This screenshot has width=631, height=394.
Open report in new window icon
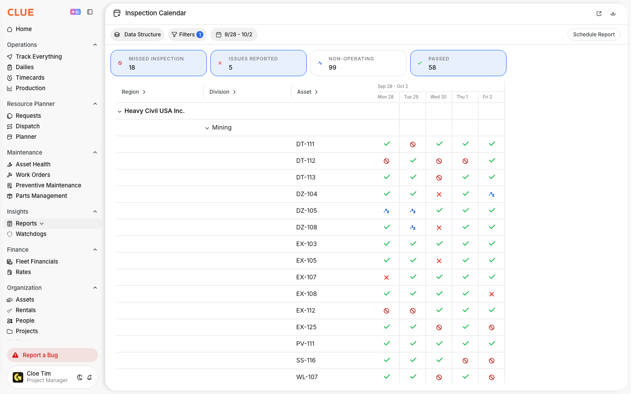pos(599,14)
